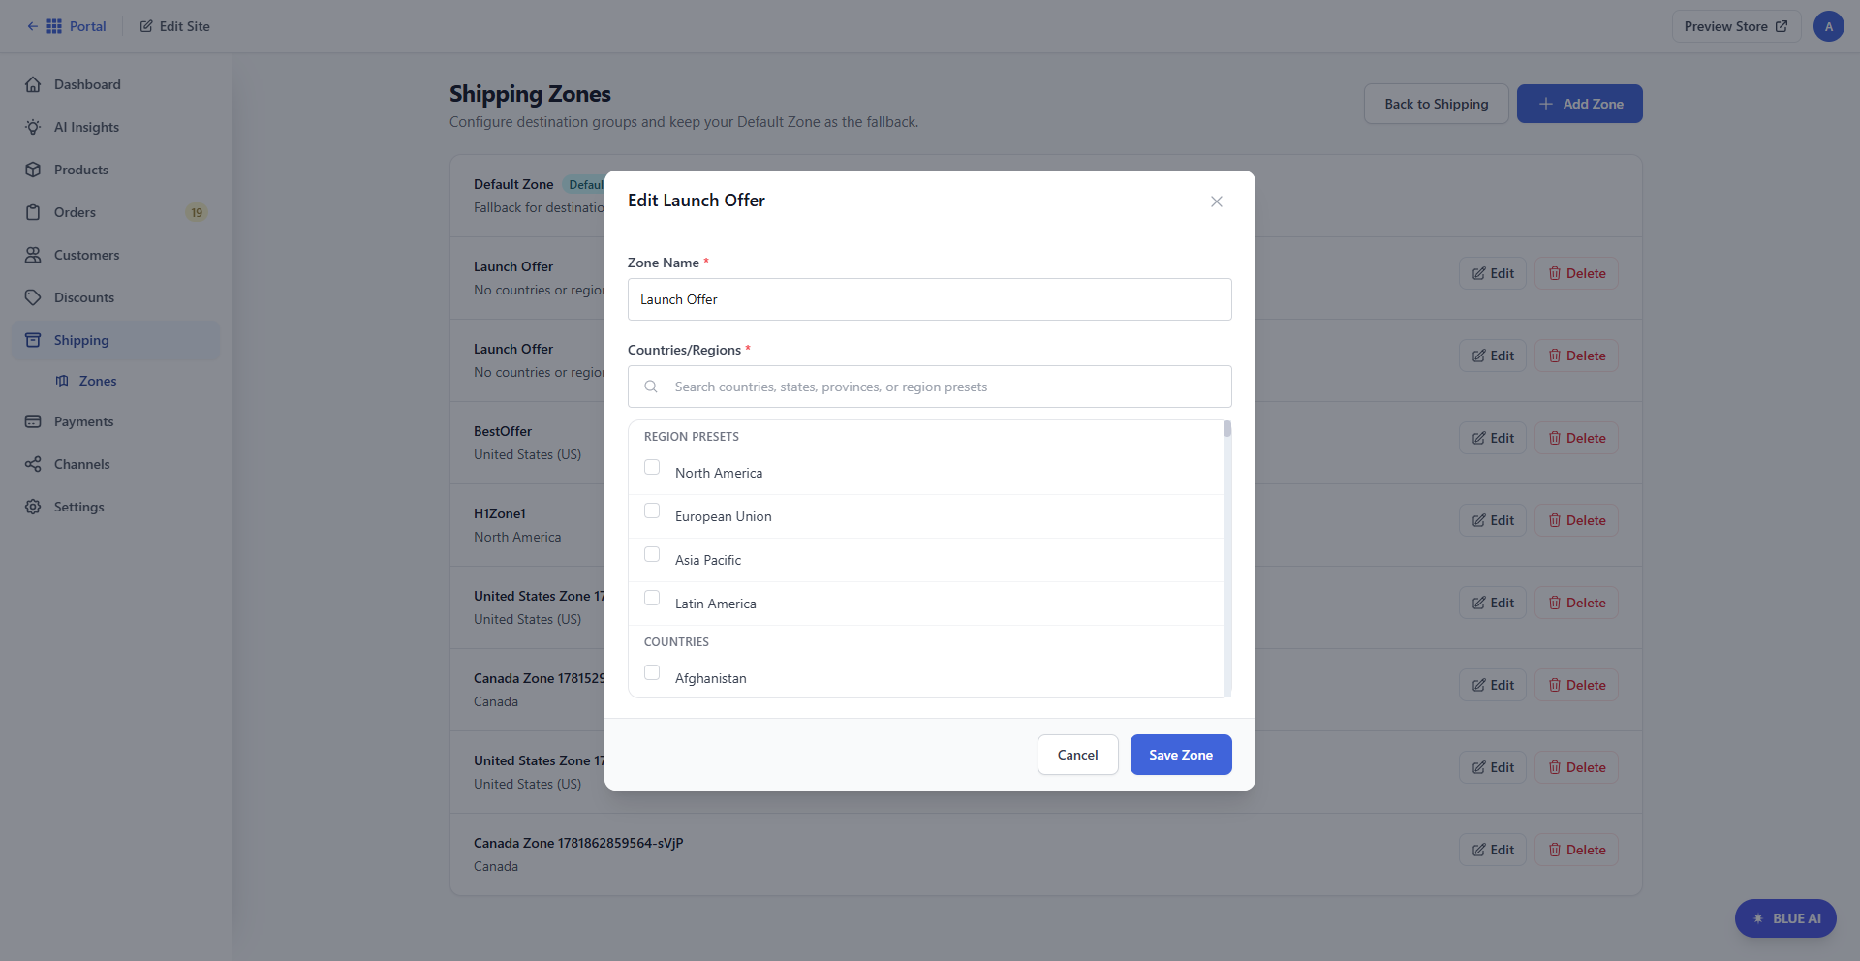Click the edit pencil icon for BestOffer row
1860x961 pixels.
click(x=1479, y=438)
